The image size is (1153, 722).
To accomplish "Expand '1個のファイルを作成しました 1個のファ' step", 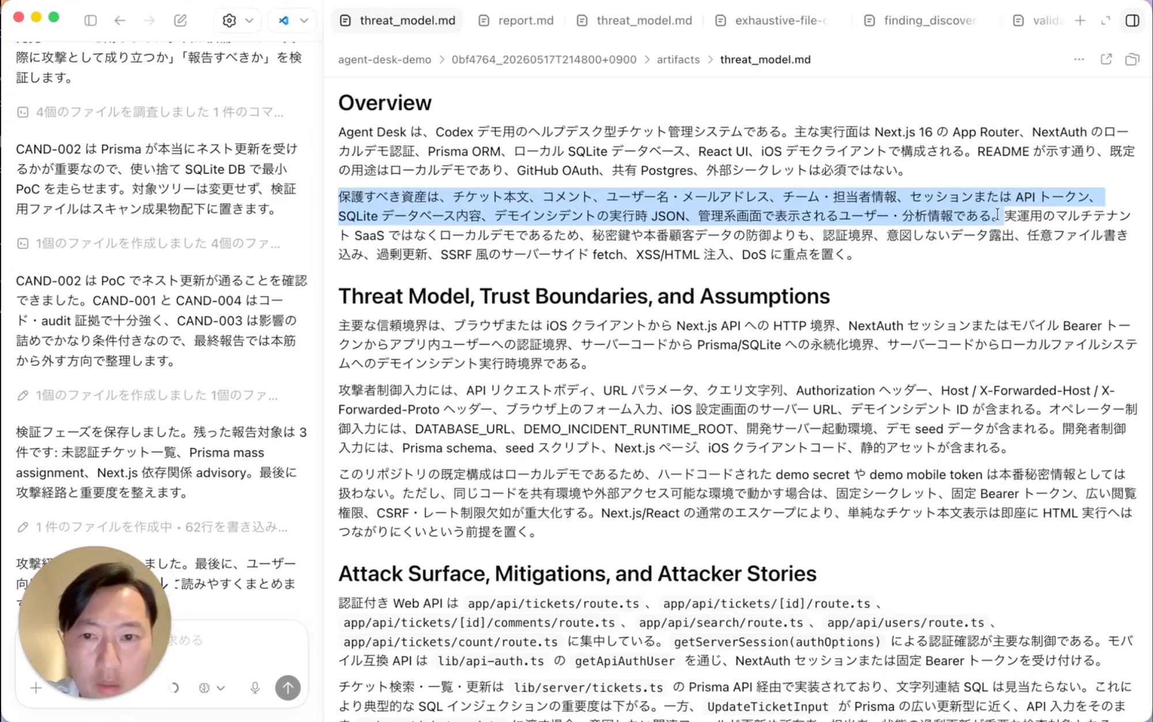I will [x=148, y=395].
